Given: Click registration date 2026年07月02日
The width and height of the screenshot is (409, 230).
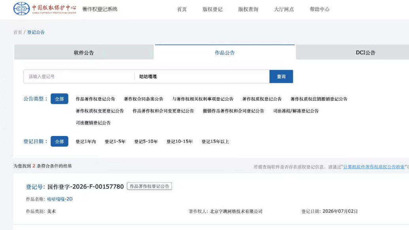Looking at the screenshot, I should tap(340, 211).
